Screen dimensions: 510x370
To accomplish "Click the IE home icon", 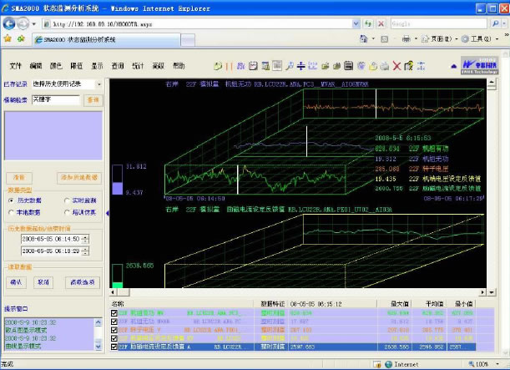I will [364, 39].
